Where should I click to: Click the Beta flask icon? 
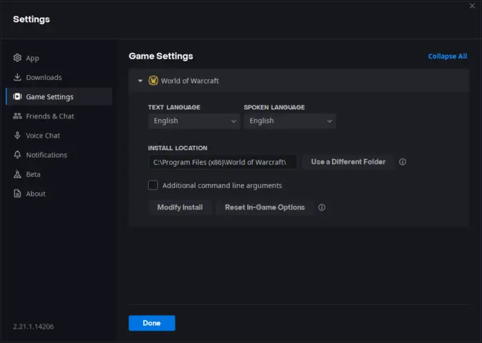(17, 174)
